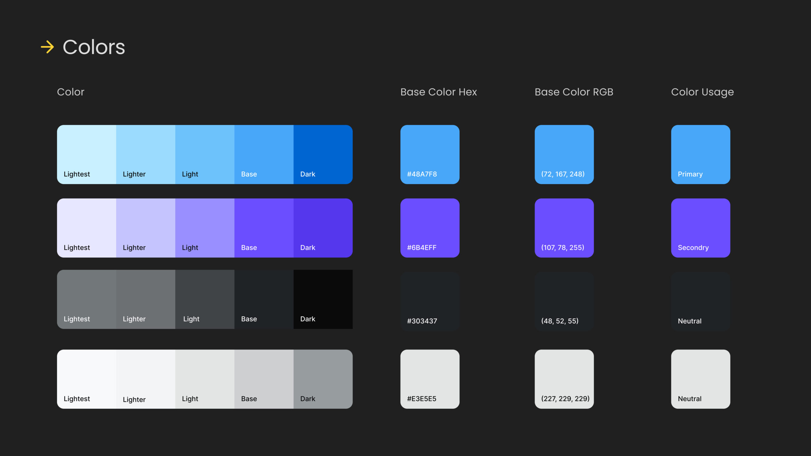Choose the dark neutral Base swatch
The width and height of the screenshot is (811, 456).
[264, 299]
